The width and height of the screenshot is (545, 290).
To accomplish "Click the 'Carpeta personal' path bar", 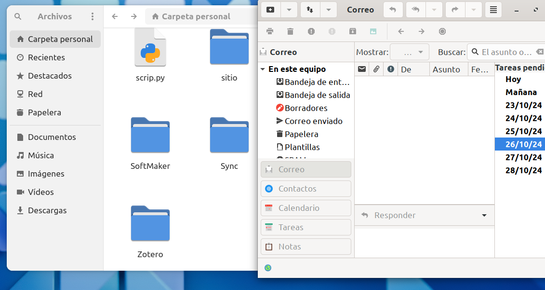I will [201, 16].
